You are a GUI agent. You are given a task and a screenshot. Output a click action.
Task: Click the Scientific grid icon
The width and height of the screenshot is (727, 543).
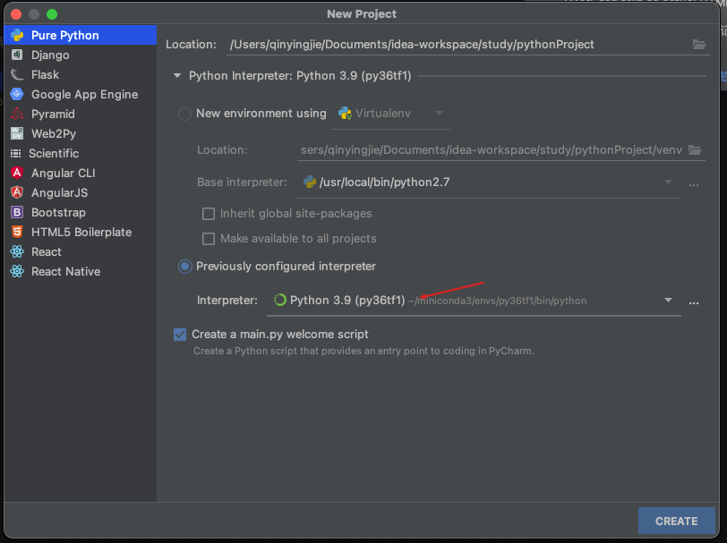pyautogui.click(x=16, y=153)
